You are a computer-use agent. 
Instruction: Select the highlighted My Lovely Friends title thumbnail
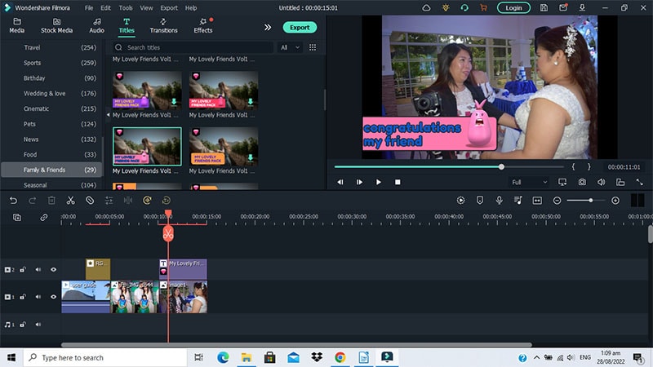point(147,147)
